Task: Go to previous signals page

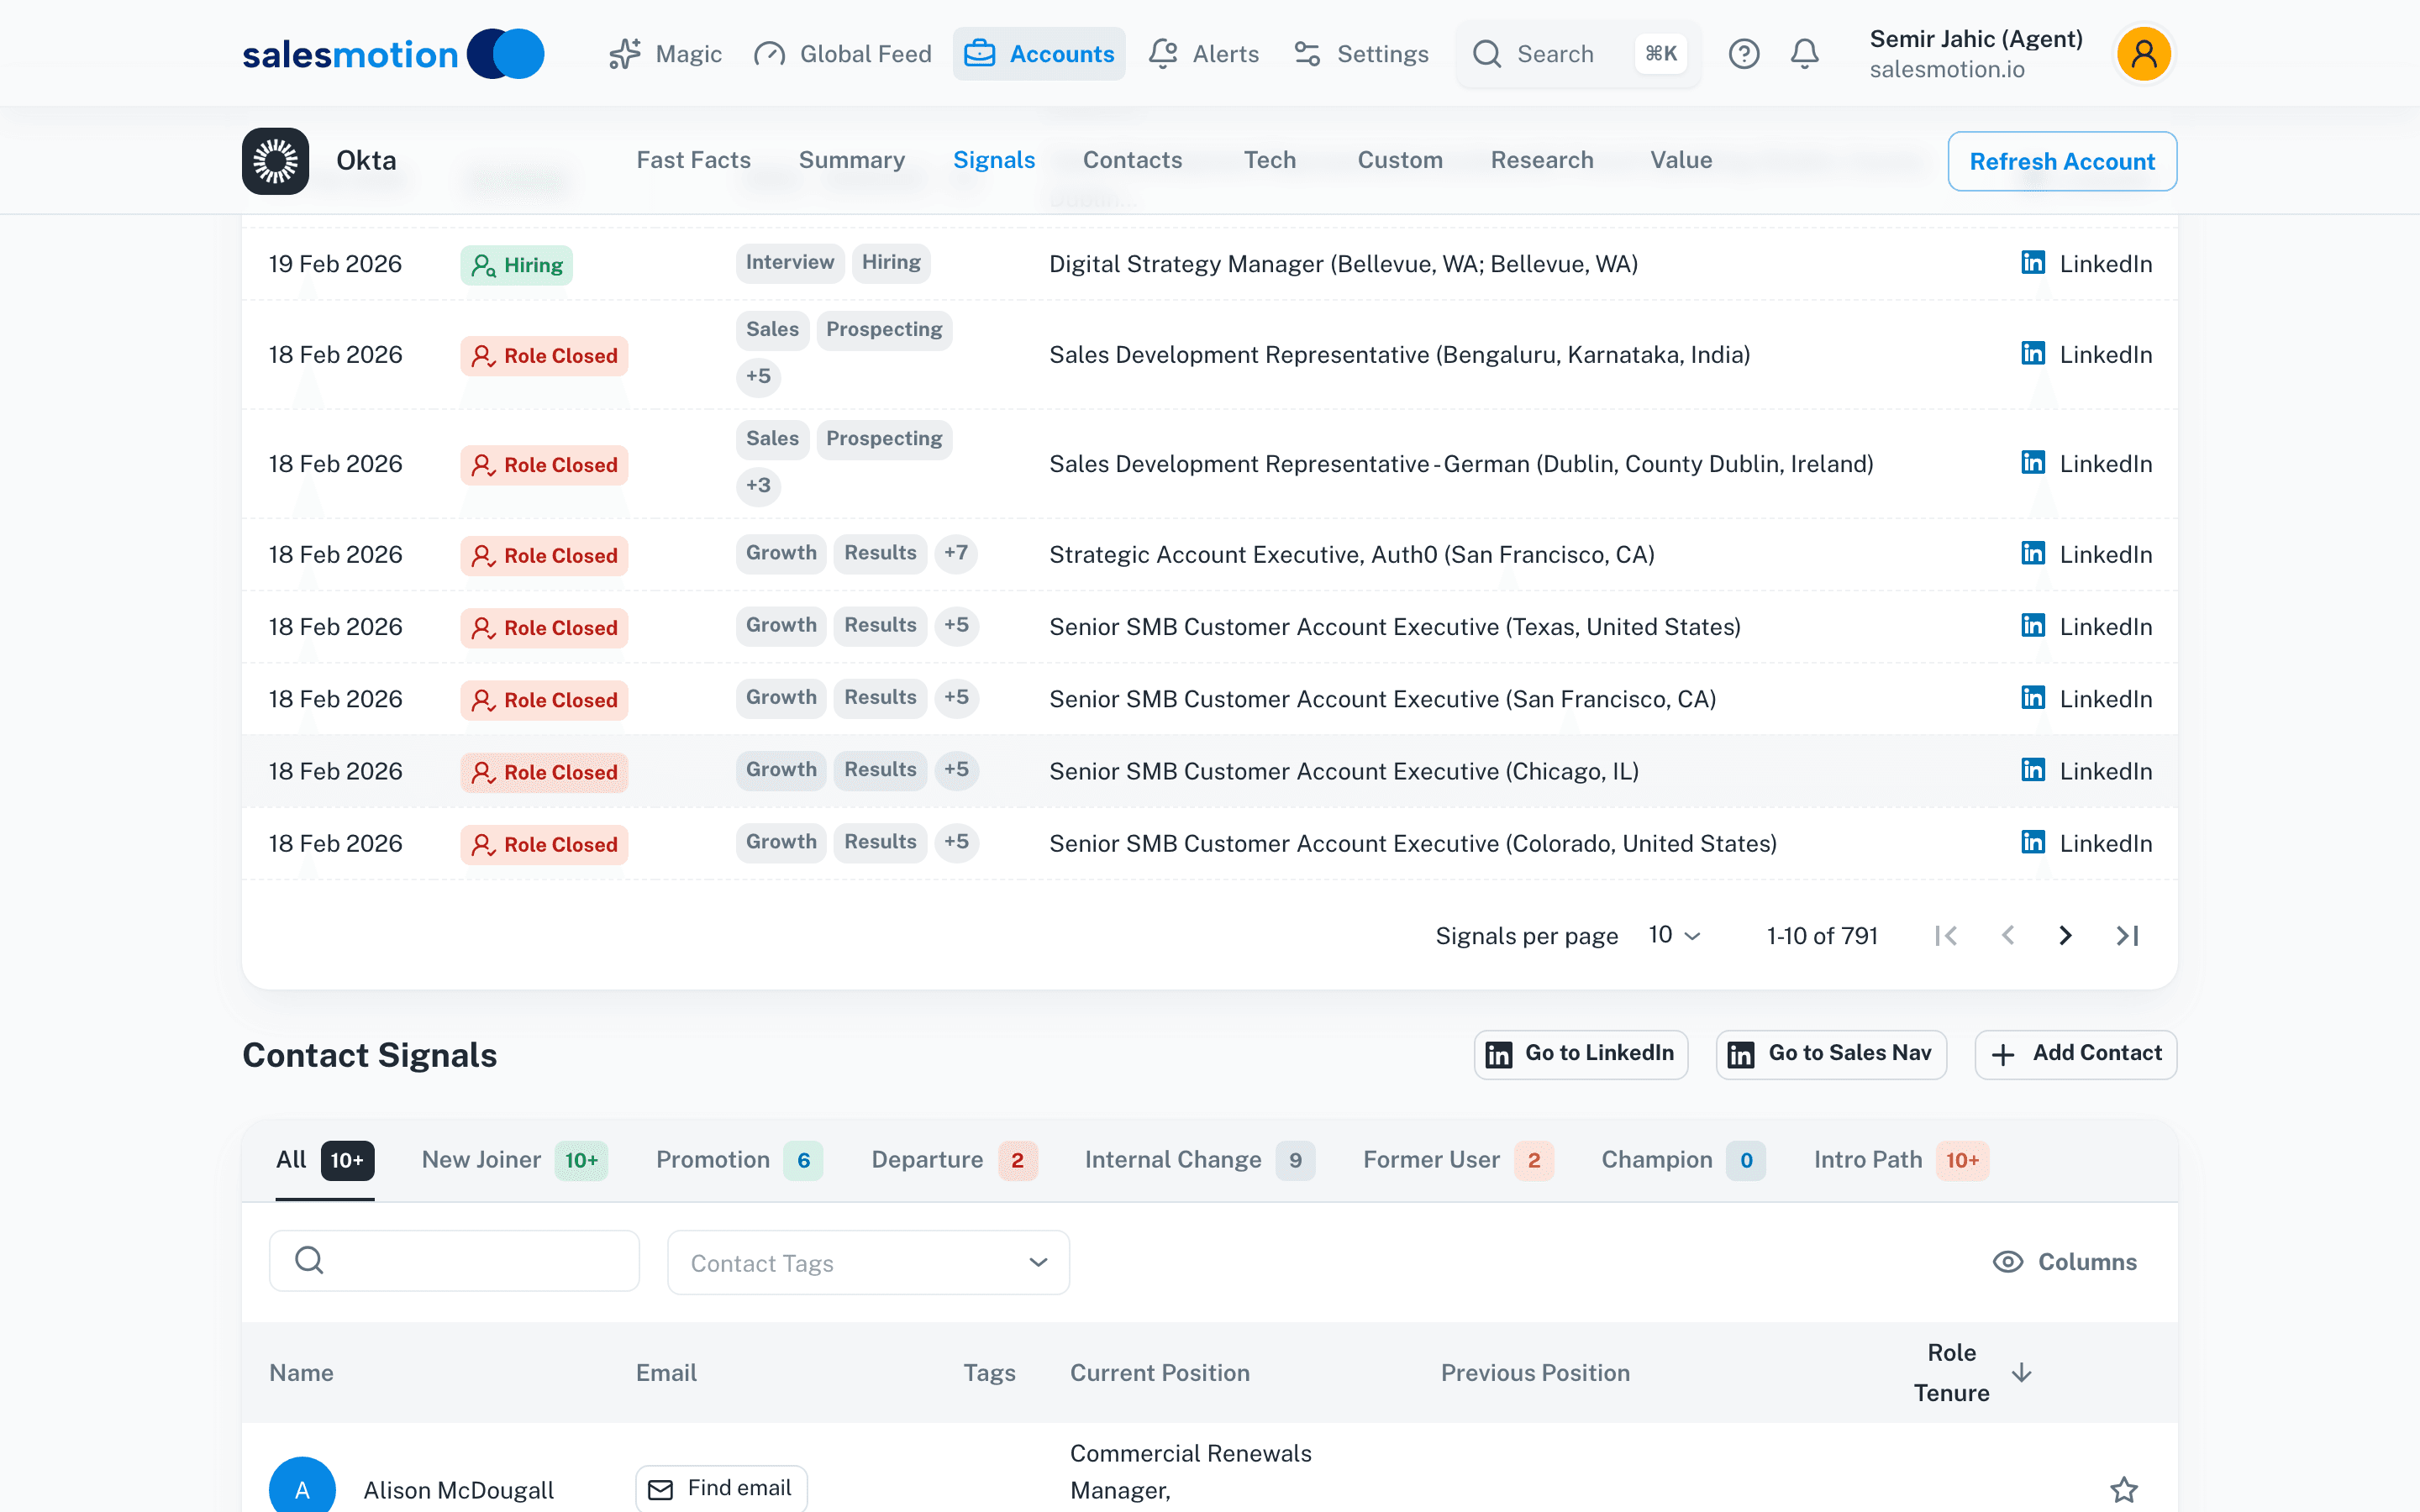Action: point(2007,935)
